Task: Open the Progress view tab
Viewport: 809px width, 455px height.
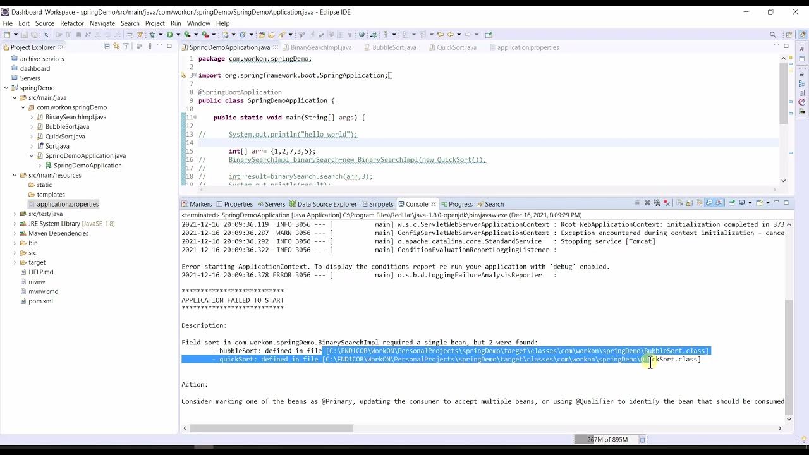Action: (x=456, y=204)
